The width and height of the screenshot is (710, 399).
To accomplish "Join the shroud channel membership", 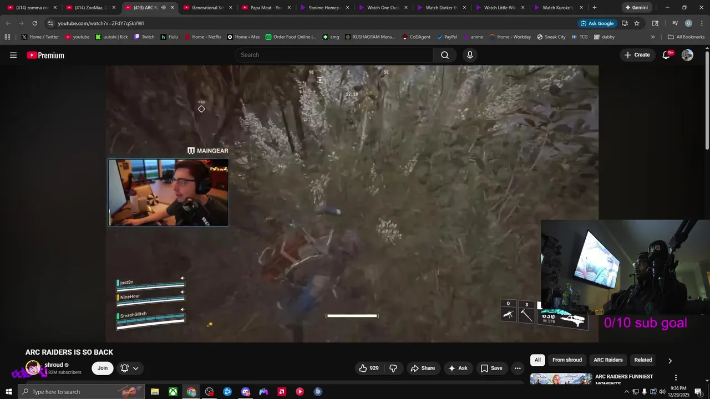I will click(x=103, y=368).
